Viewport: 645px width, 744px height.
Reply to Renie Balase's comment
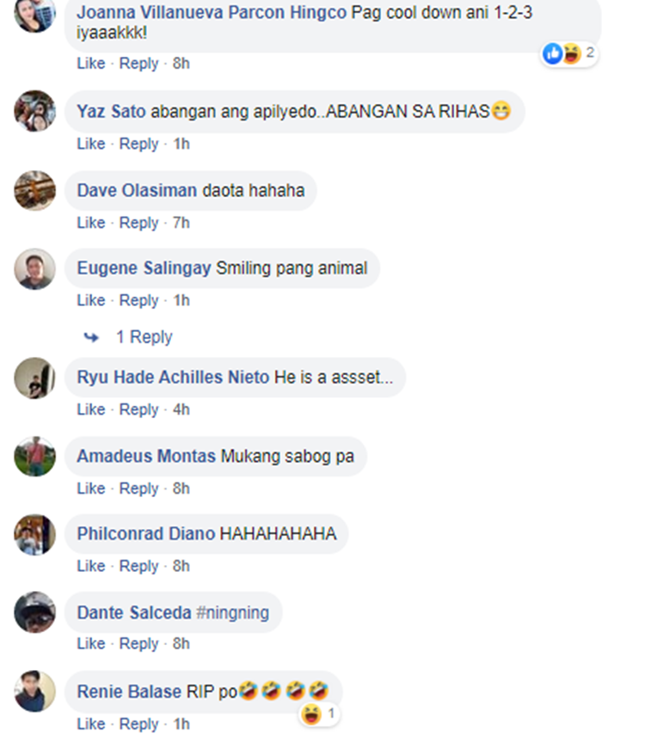click(x=138, y=724)
